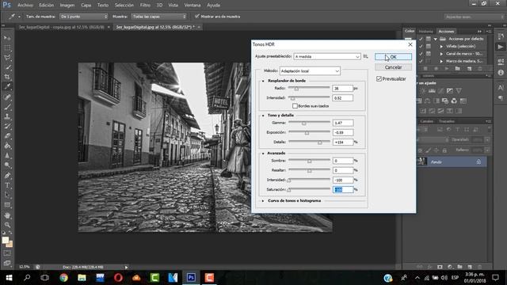Enable Bordes suavizados checkbox
Screen dimensions: 507x285
pyautogui.click(x=295, y=106)
